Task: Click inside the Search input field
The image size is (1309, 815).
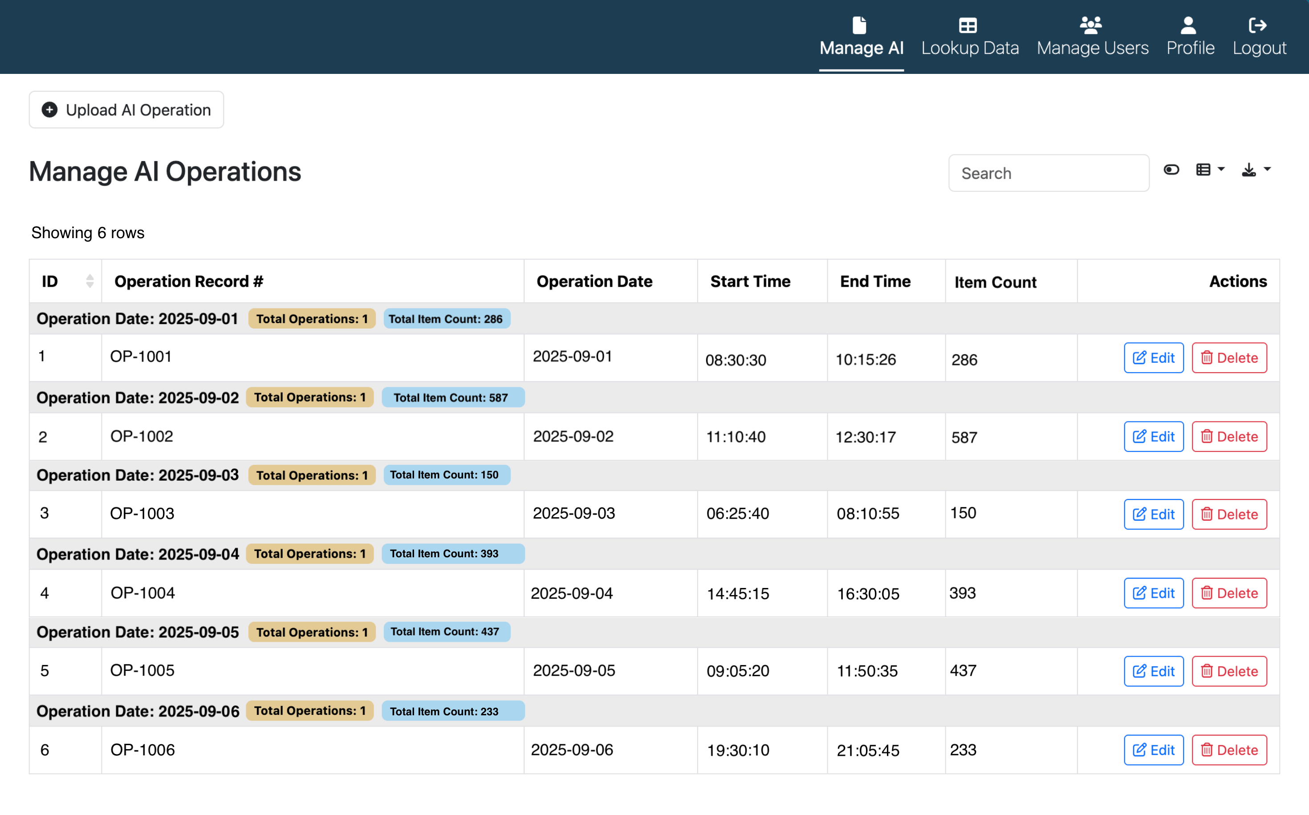Action: click(1048, 173)
